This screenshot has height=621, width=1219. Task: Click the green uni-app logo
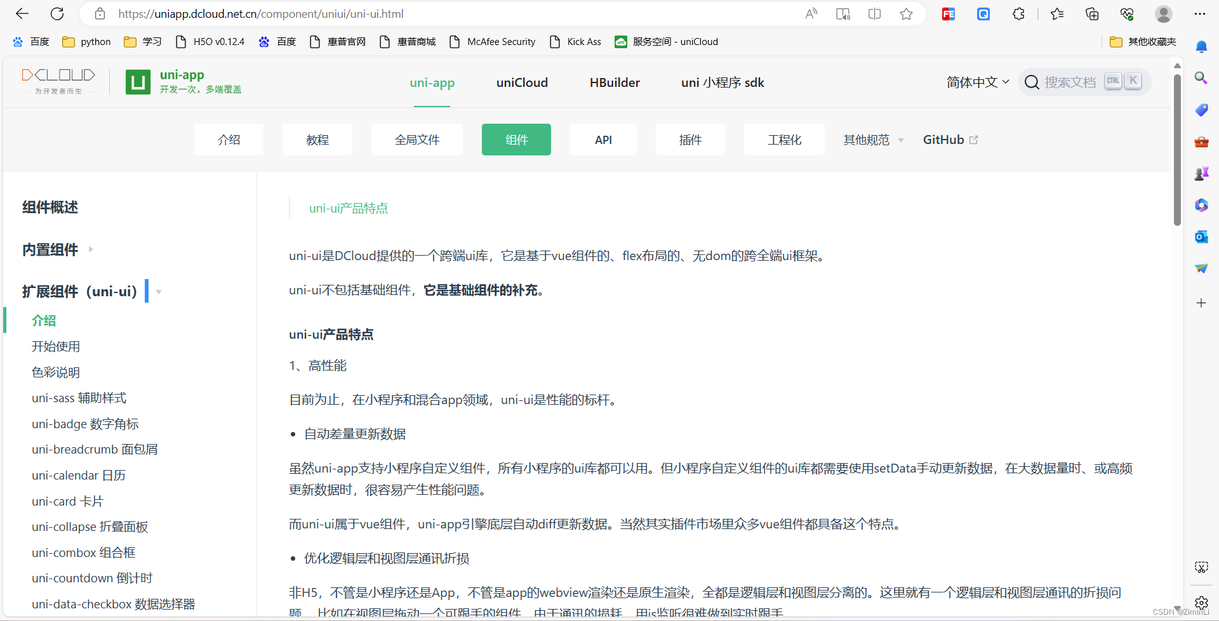coord(183,82)
